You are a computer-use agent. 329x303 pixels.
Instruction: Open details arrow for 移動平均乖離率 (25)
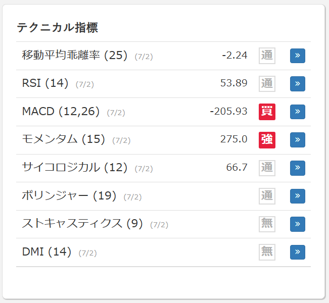pos(298,56)
